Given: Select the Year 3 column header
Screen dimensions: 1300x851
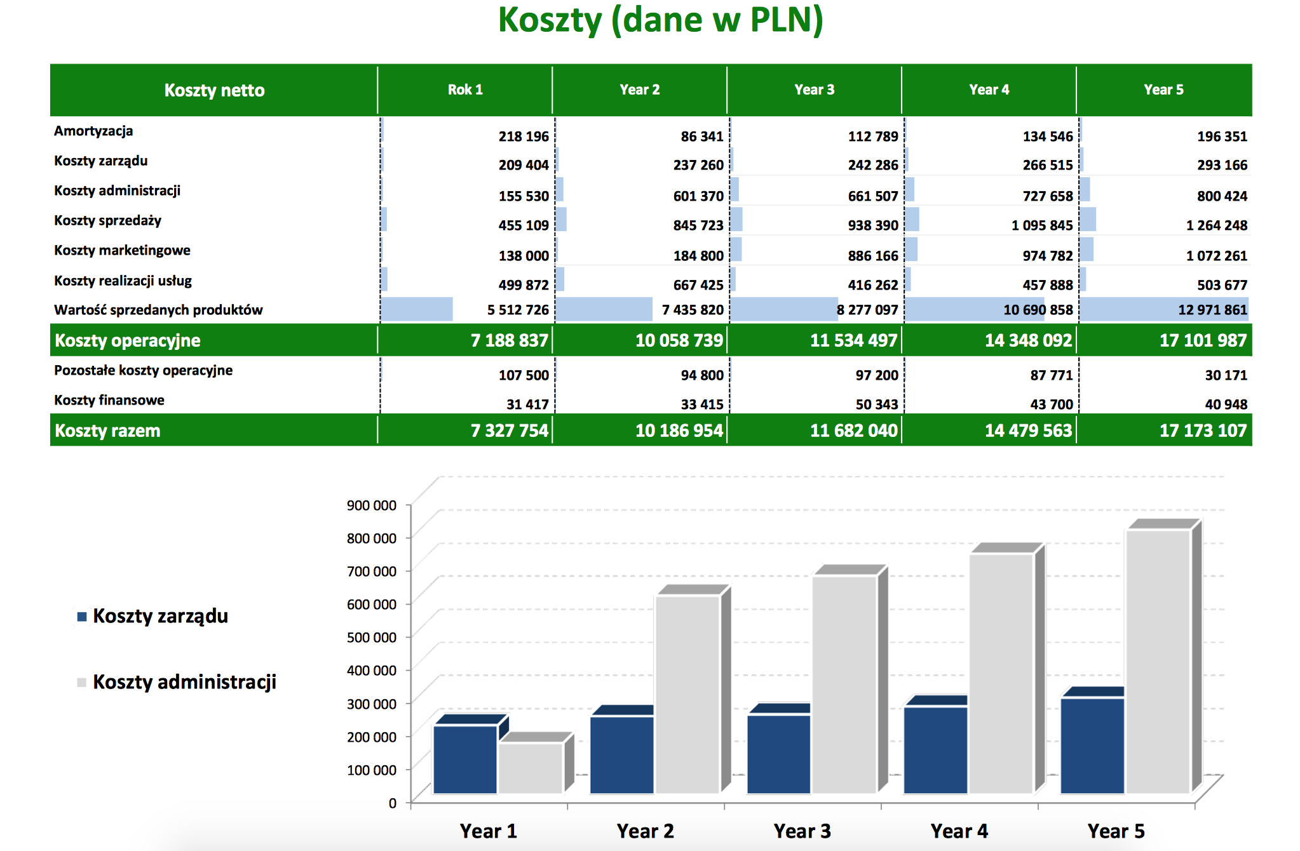Looking at the screenshot, I should [815, 90].
